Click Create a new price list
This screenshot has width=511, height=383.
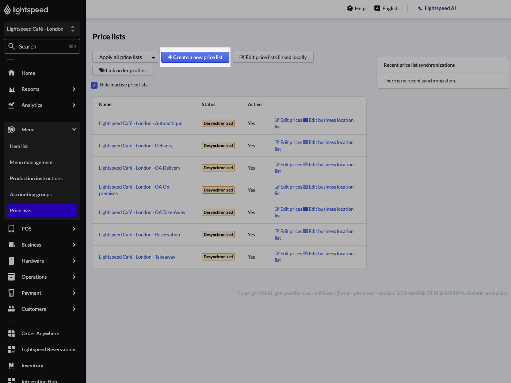[195, 57]
